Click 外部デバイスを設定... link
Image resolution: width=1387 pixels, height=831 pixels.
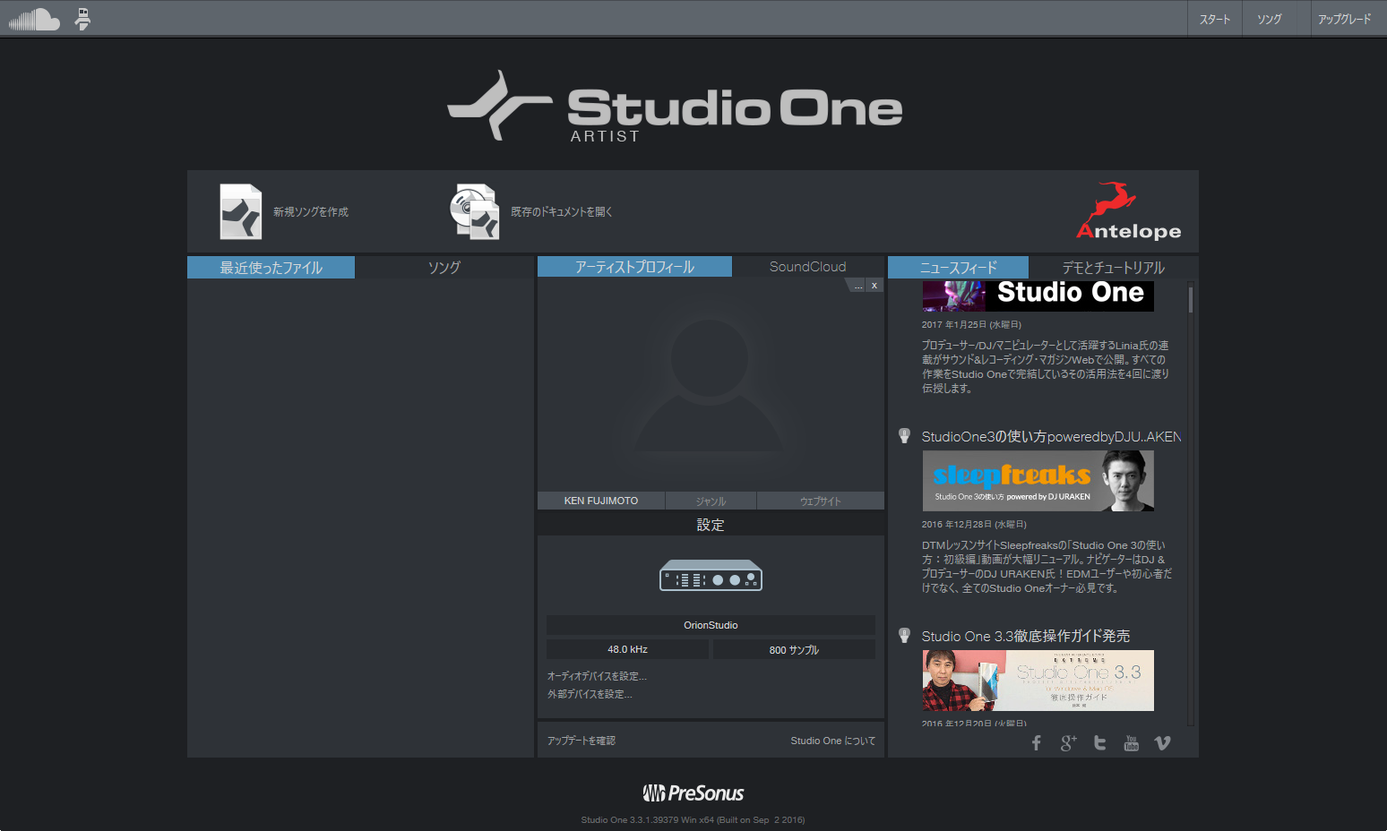590,694
